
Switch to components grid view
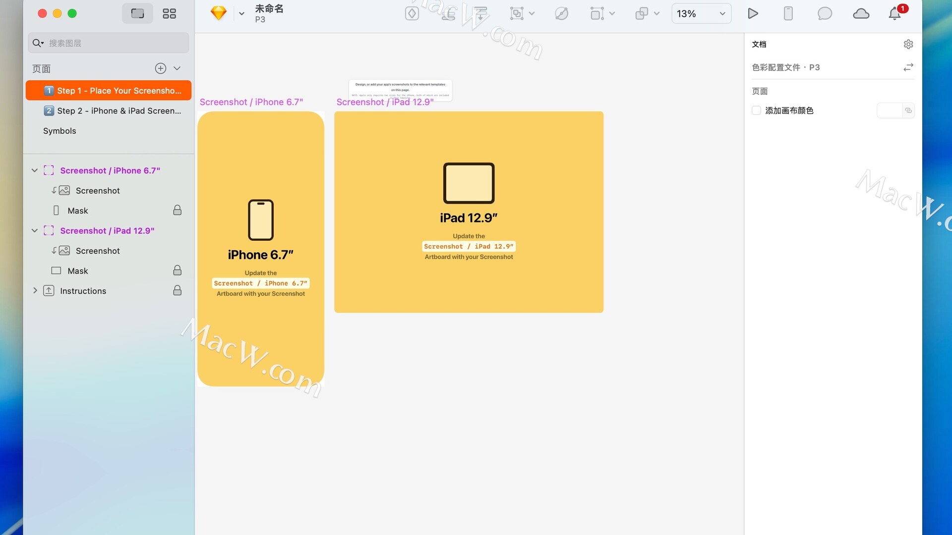tap(169, 13)
